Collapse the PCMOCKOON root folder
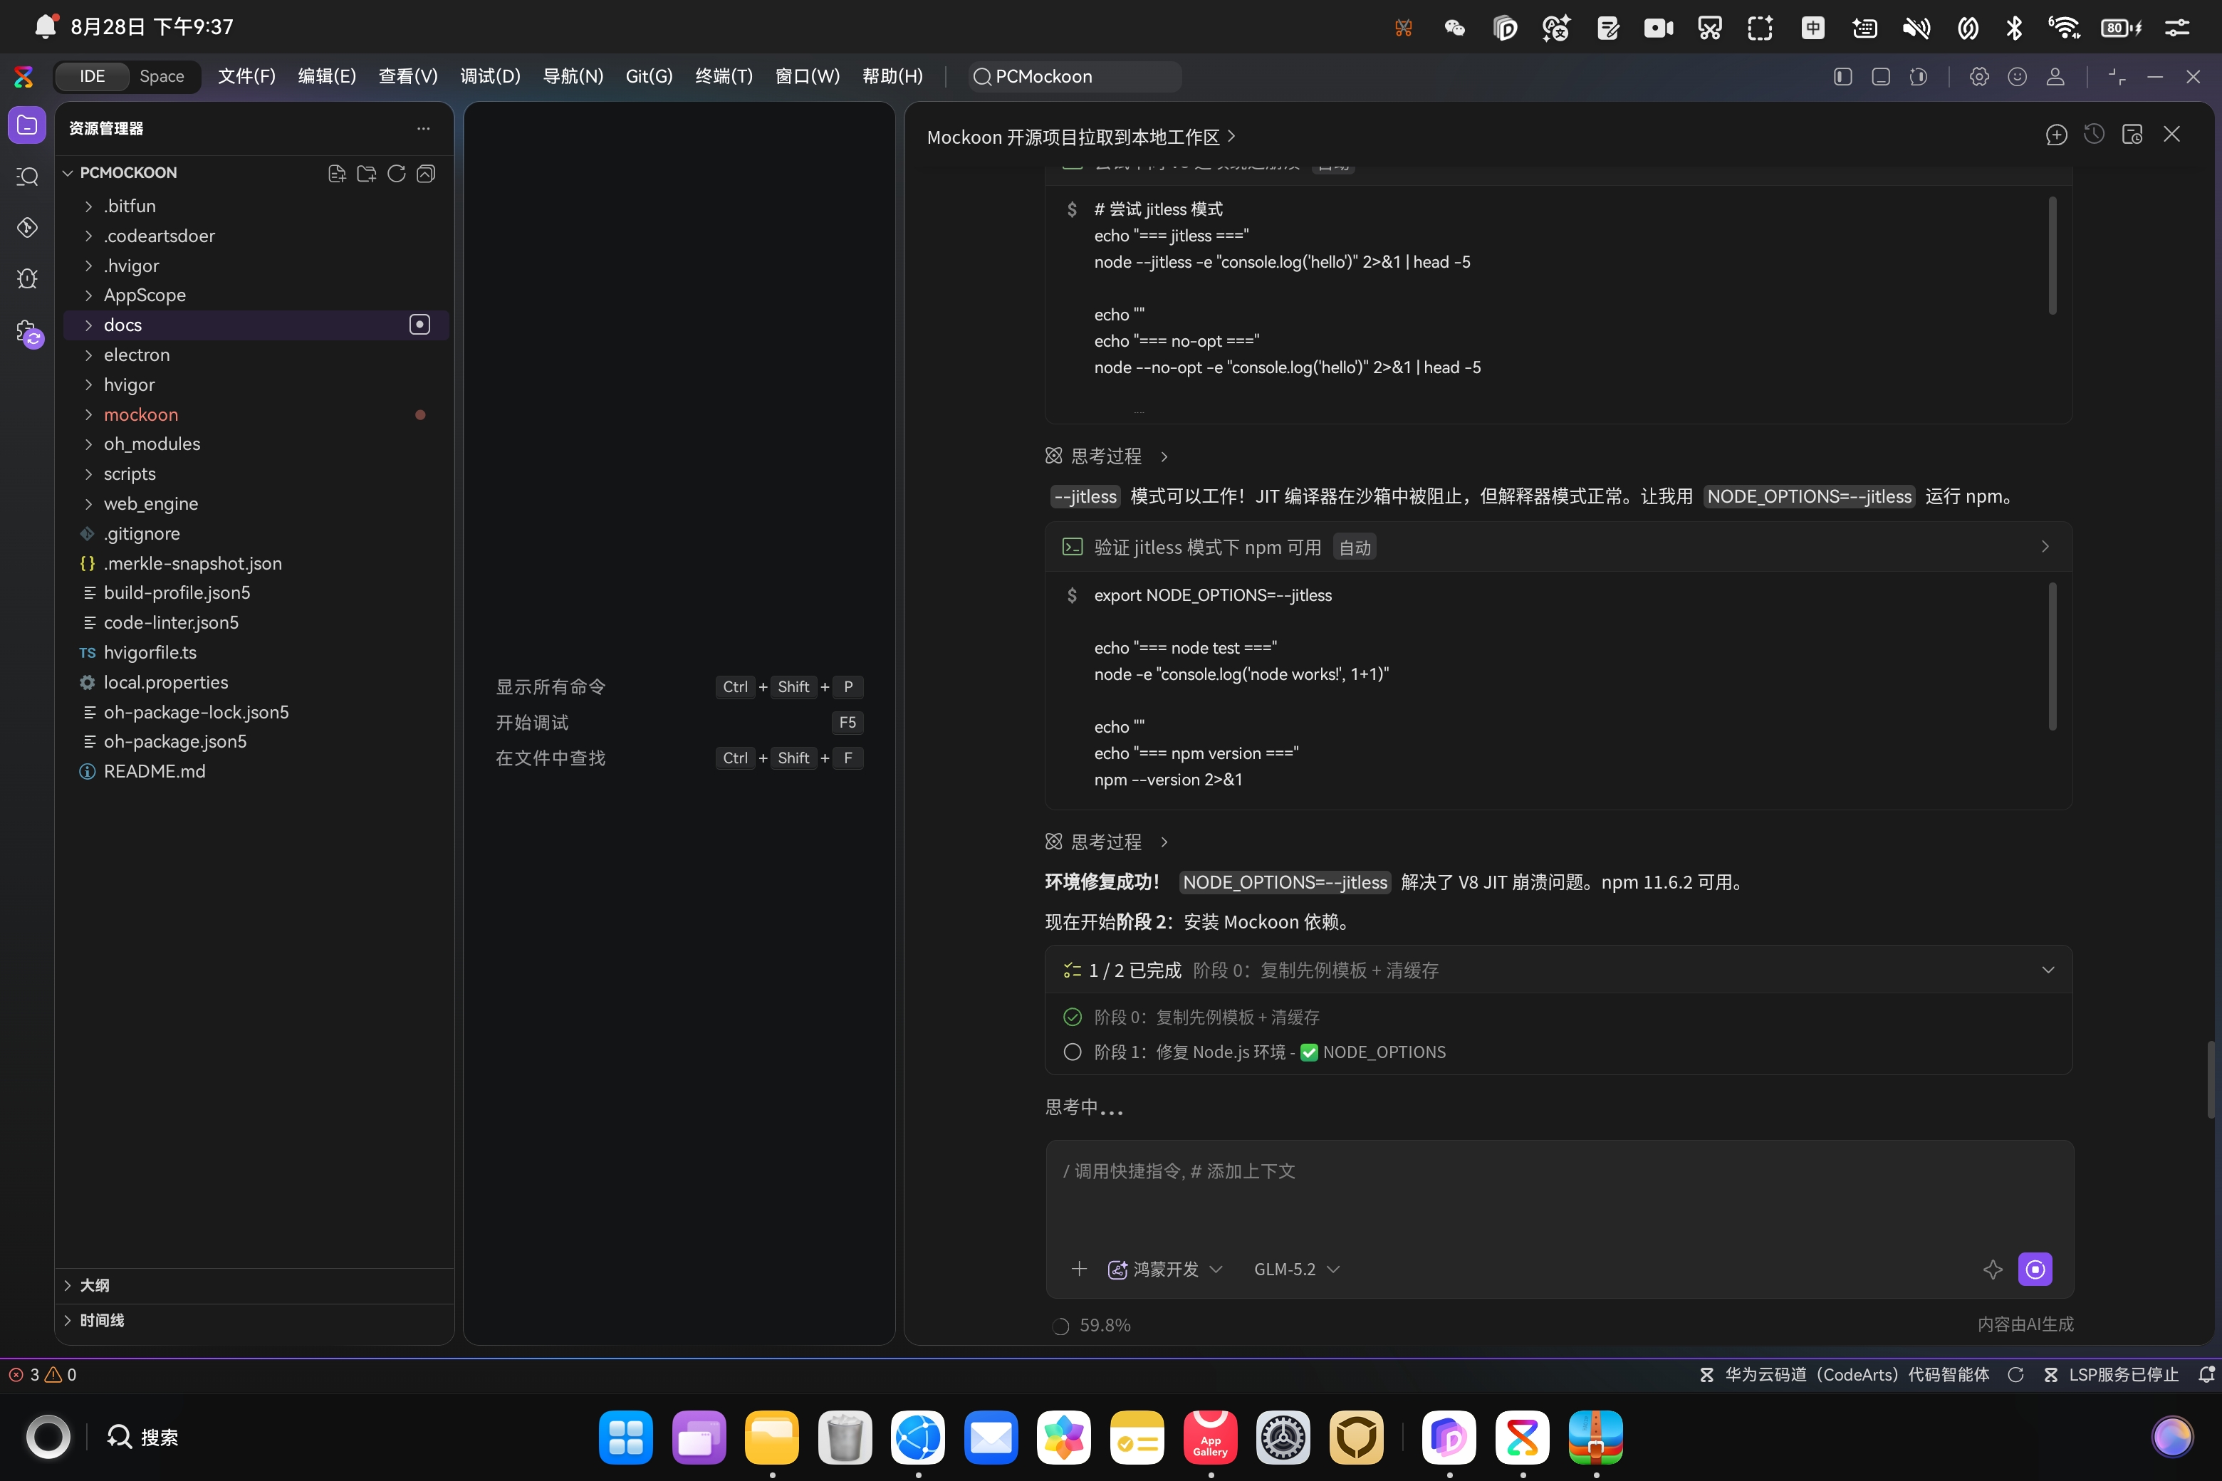 pyautogui.click(x=68, y=173)
